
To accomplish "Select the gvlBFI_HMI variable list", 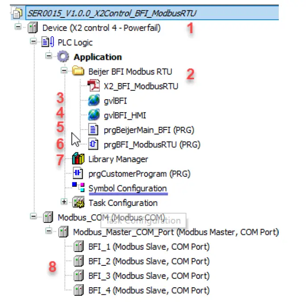I will 125,115.
